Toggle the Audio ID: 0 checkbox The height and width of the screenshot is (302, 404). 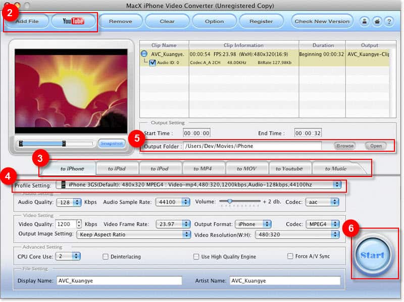[x=153, y=62]
